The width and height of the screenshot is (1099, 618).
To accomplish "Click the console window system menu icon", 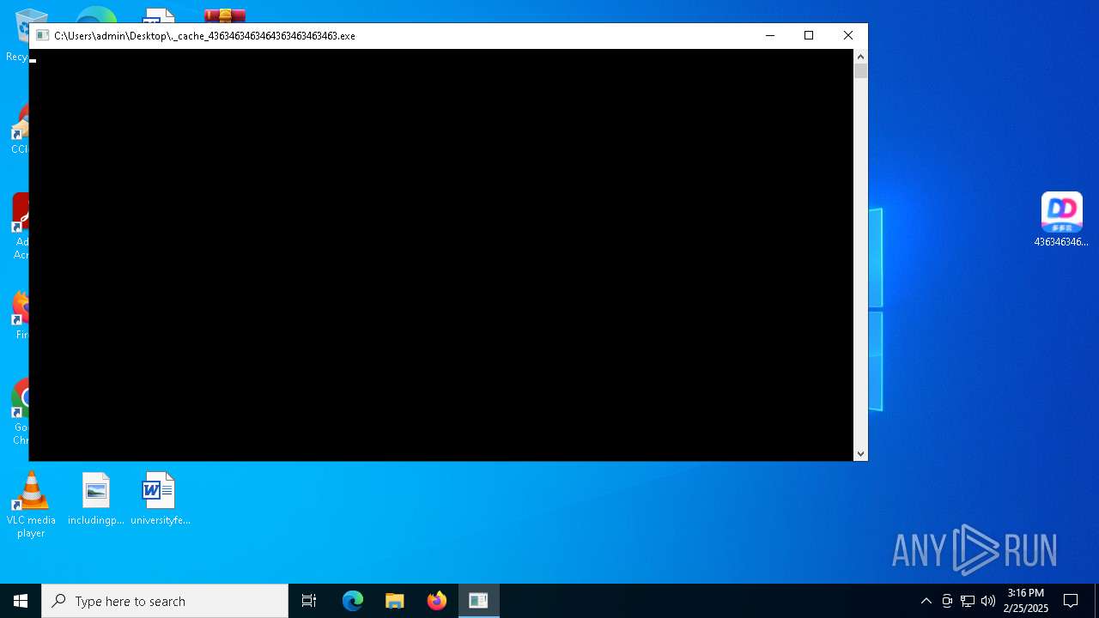I will (42, 35).
